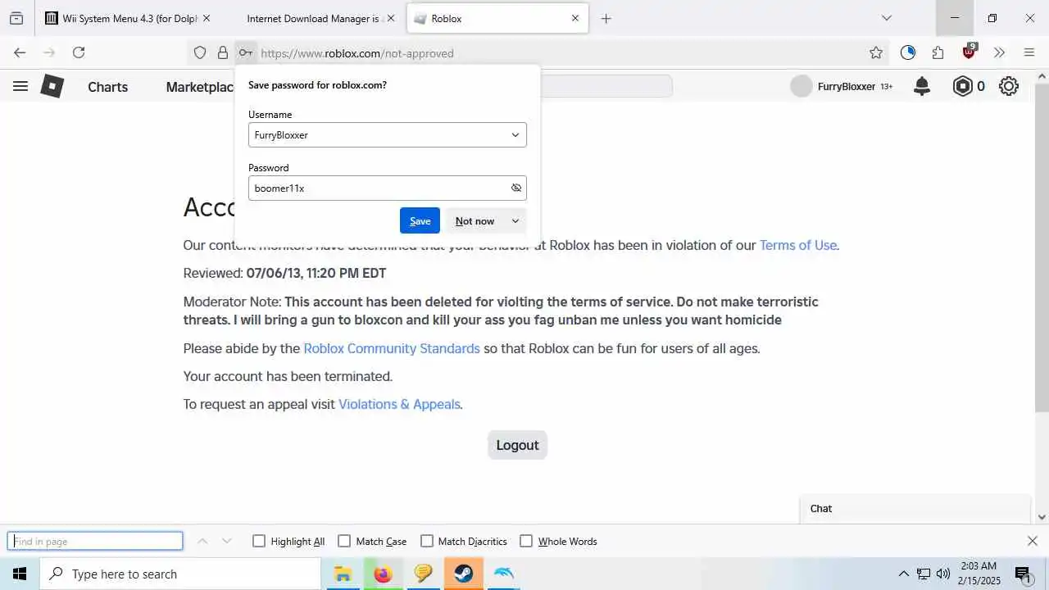Image resolution: width=1049 pixels, height=590 pixels.
Task: Expand the Username dropdown arrow
Action: 515,135
